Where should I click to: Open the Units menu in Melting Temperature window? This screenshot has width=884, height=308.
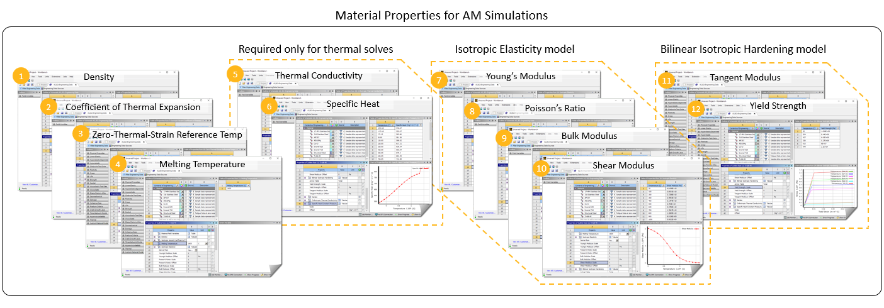point(150,163)
